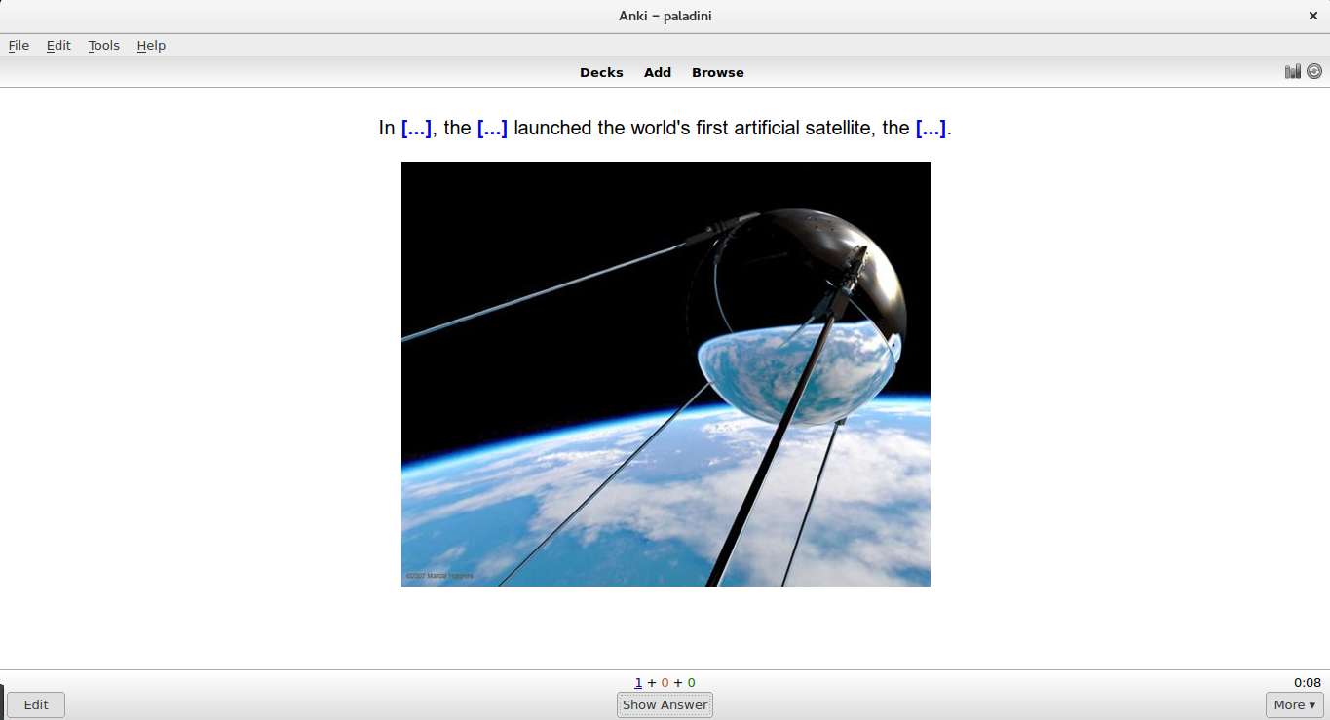Click the cloze blank before 'launched'
Viewport: 1330px width, 720px height.
point(492,128)
